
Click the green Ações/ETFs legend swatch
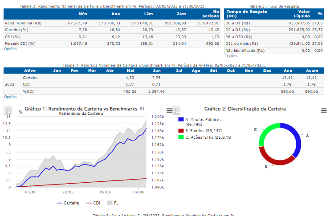click(181, 137)
